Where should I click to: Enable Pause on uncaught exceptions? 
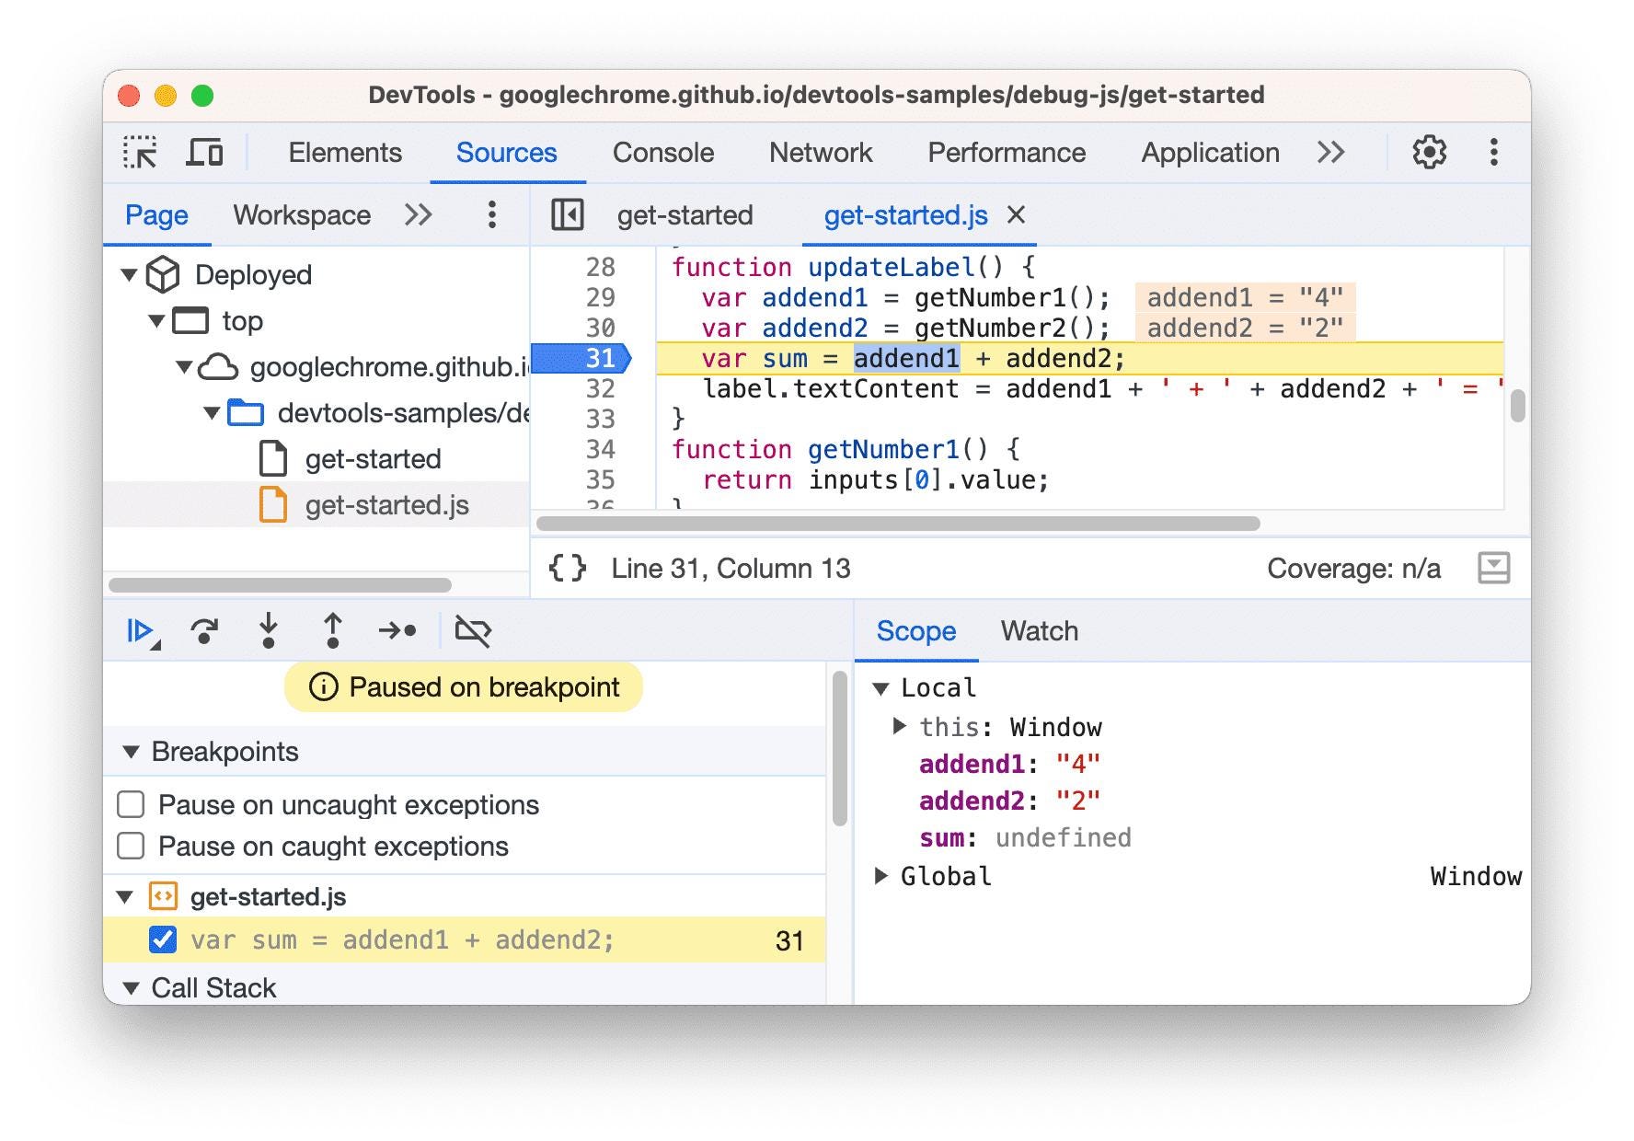pos(131,805)
